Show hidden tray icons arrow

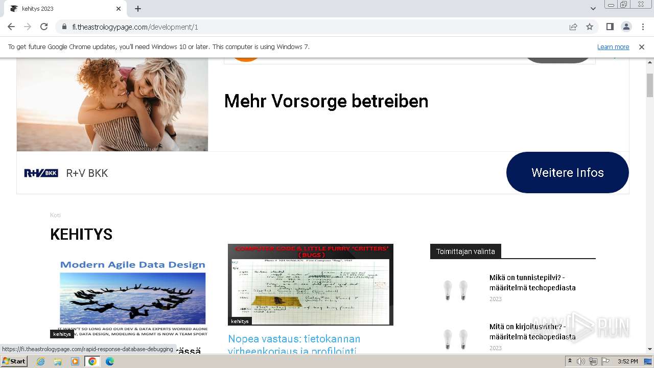(570, 361)
